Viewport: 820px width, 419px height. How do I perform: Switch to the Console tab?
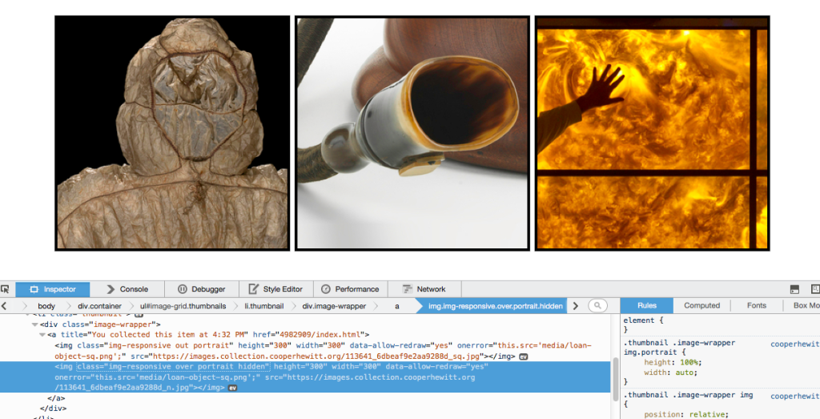pos(127,289)
